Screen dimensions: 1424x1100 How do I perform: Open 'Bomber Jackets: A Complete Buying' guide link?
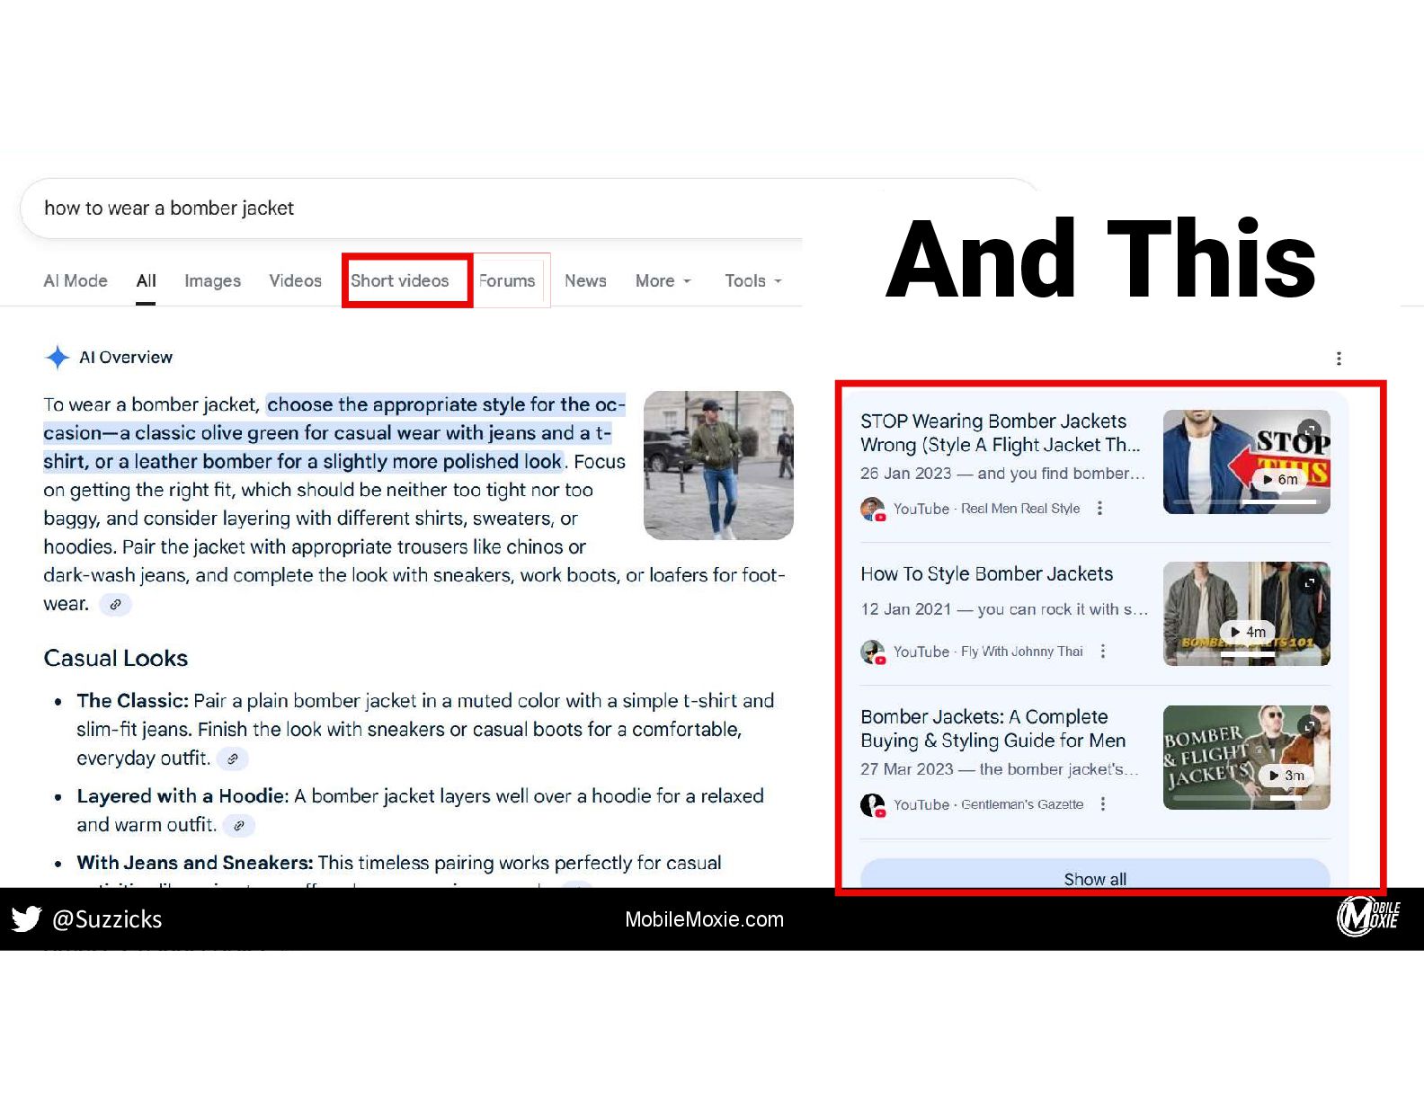click(x=992, y=728)
